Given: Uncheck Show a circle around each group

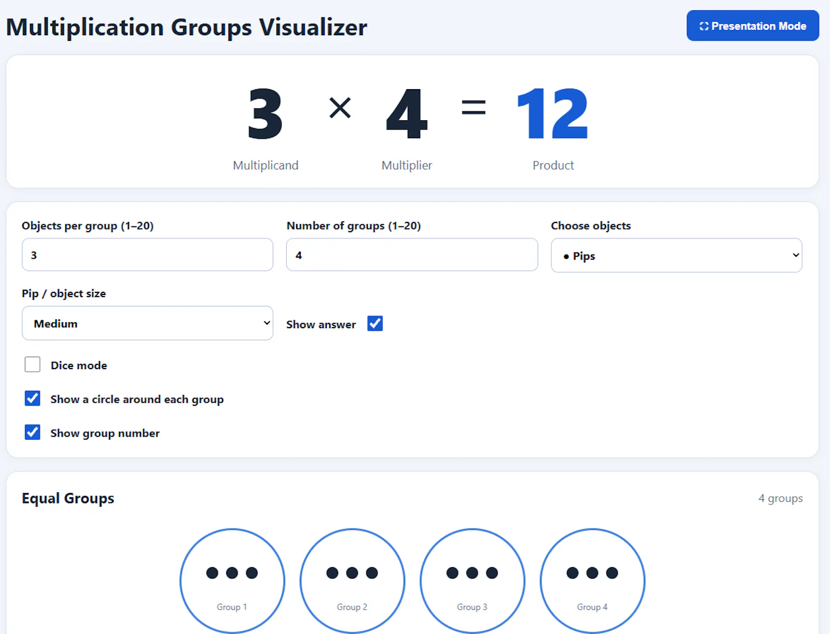Looking at the screenshot, I should [x=33, y=398].
